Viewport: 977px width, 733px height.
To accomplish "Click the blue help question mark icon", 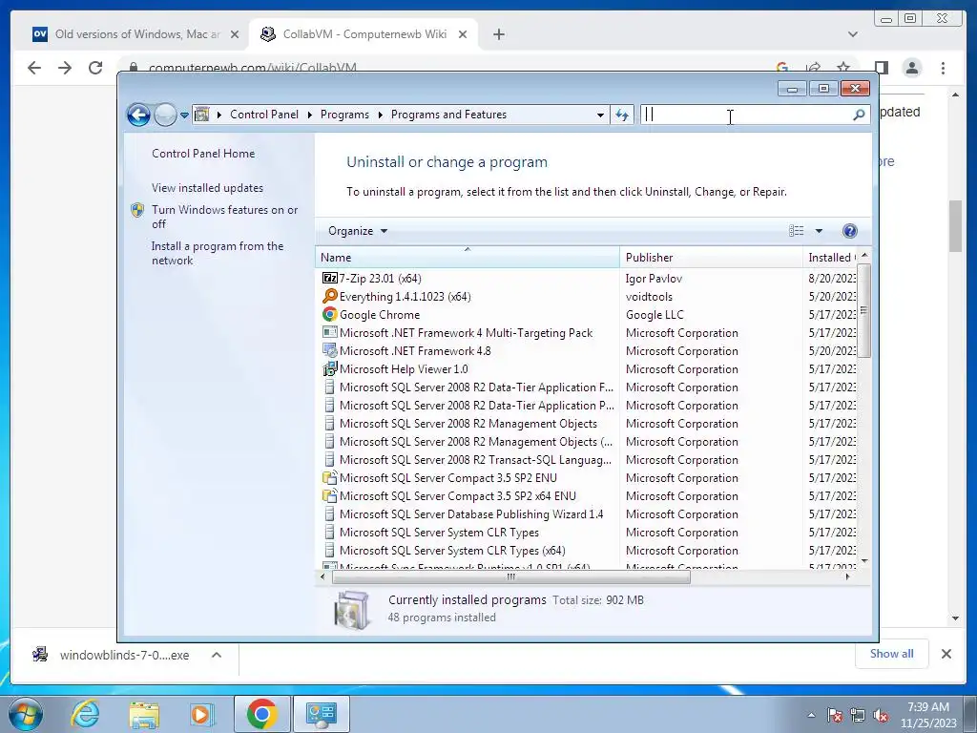I will click(849, 231).
